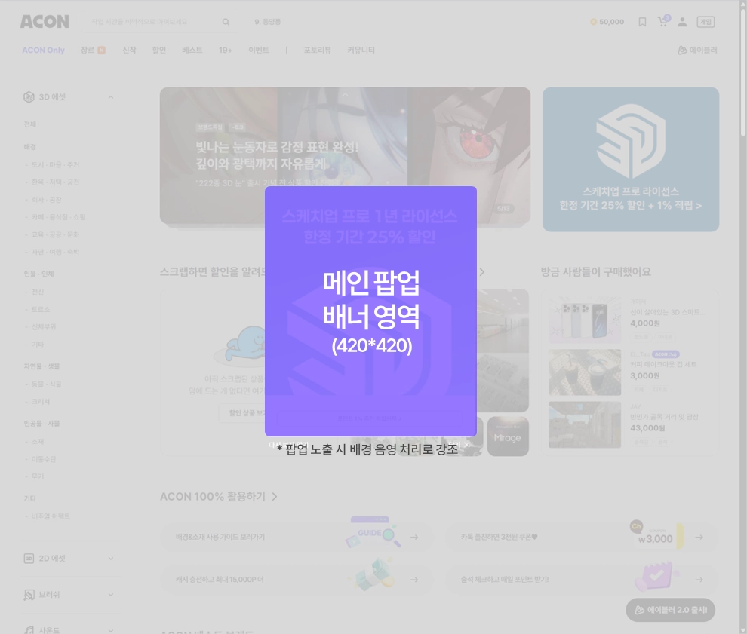Screen dimensions: 747x634
Task: Open the 할인 menu
Action: (159, 50)
